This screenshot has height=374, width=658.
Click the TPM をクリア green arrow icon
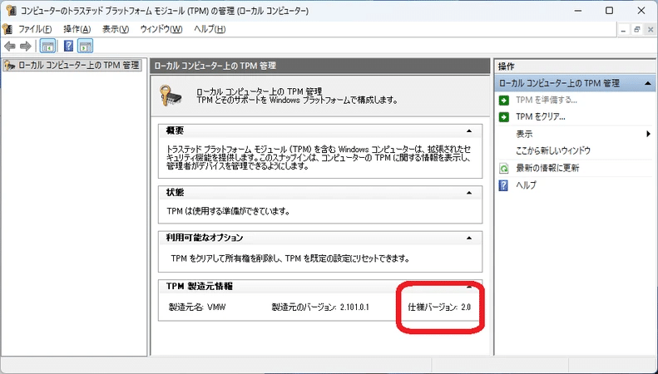tap(504, 117)
